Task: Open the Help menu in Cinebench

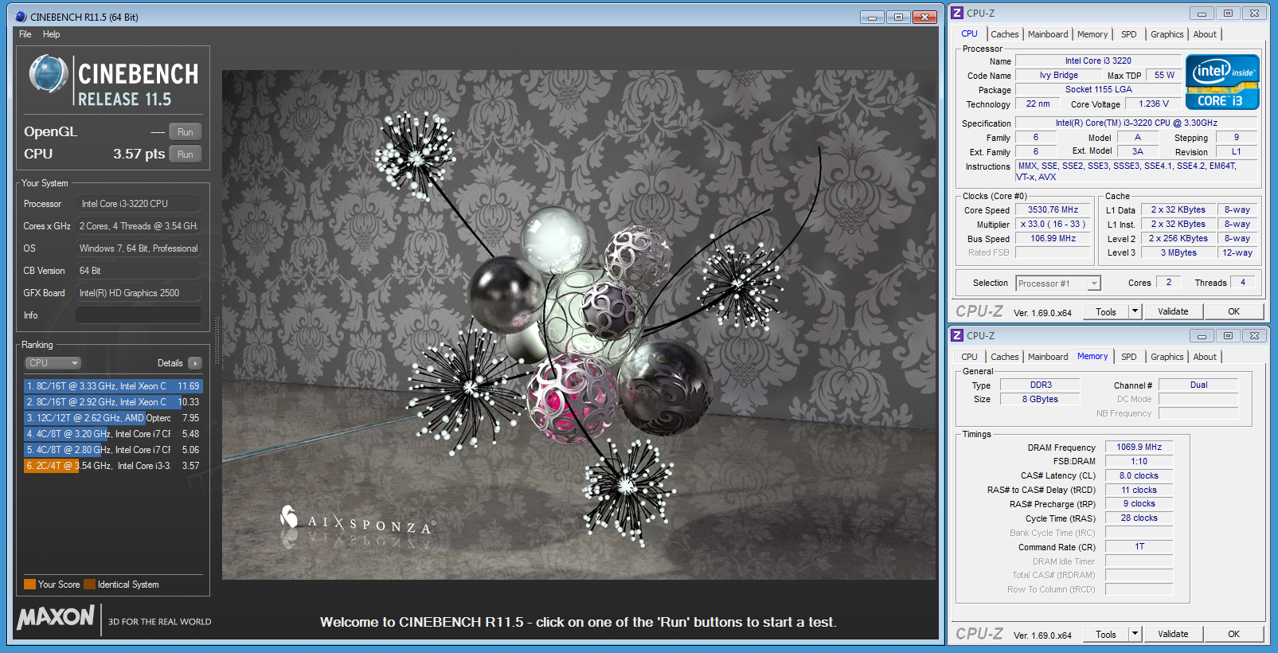Action: pos(52,34)
